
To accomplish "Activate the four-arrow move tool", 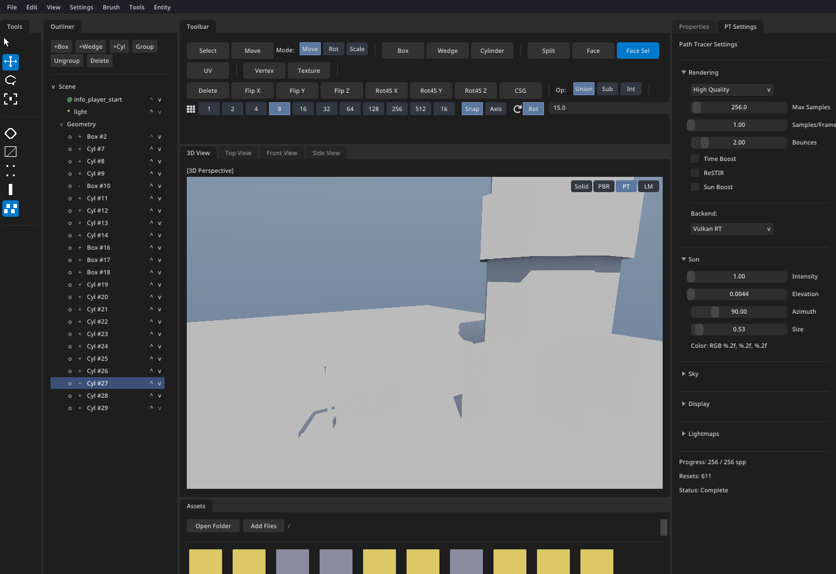I will click(11, 62).
